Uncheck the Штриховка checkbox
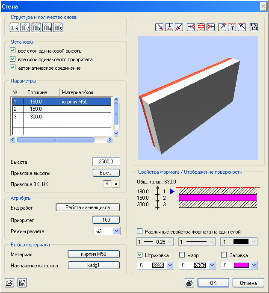 pyautogui.click(x=139, y=255)
